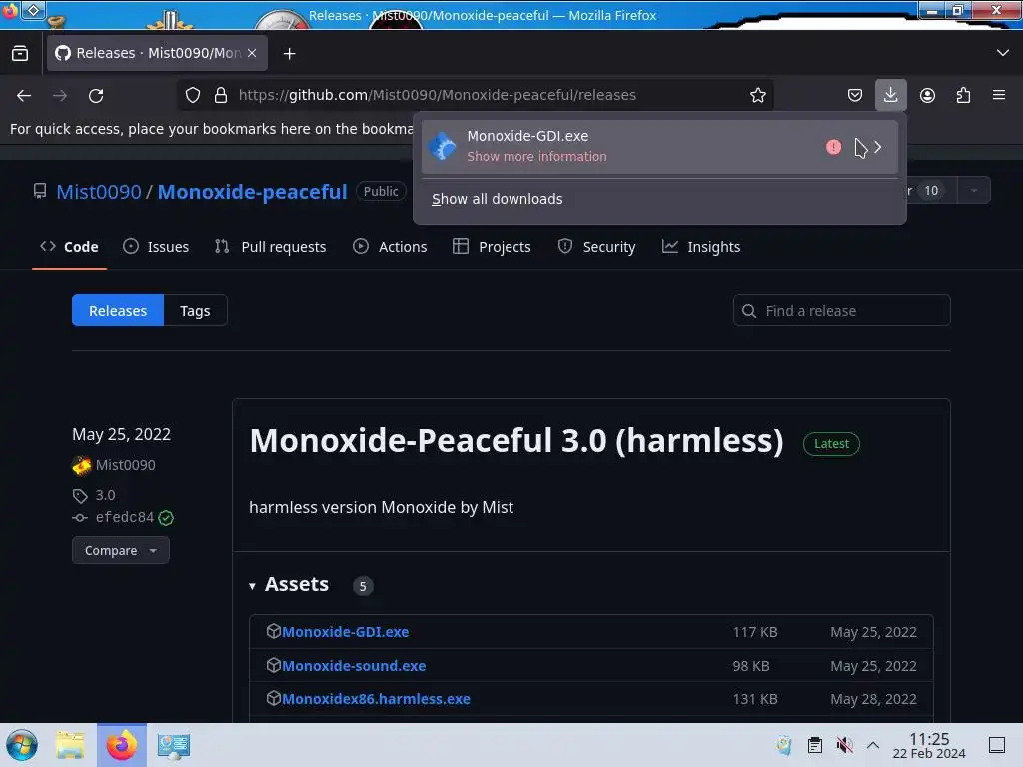Click the address bar URL

(x=438, y=95)
